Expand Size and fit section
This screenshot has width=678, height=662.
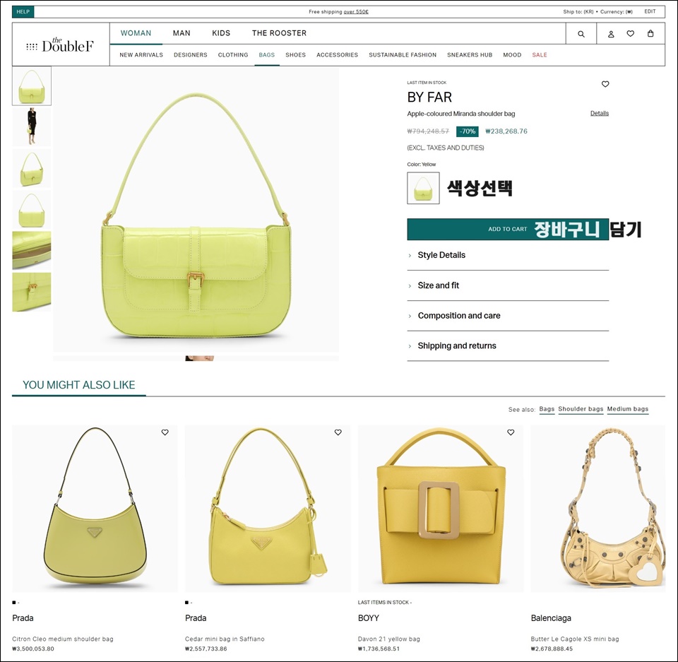(x=508, y=285)
